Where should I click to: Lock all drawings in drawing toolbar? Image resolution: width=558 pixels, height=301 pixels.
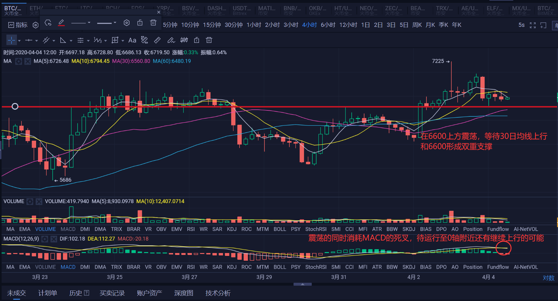coord(197,40)
